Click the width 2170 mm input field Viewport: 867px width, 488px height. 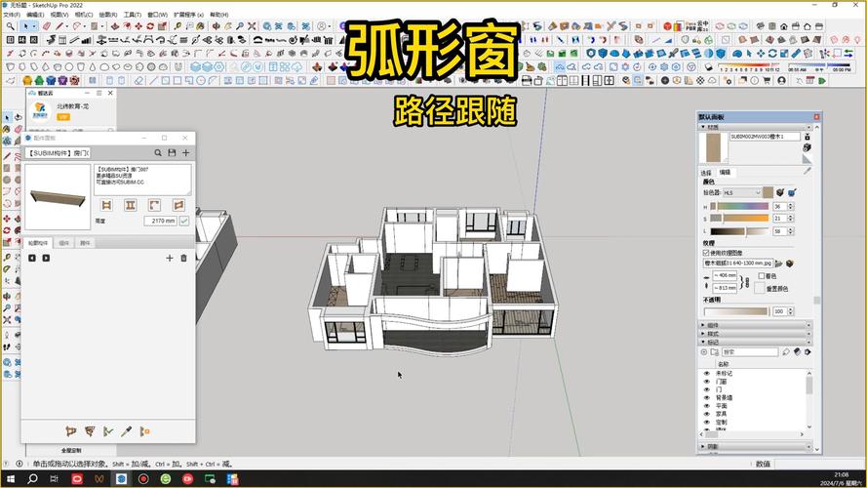(160, 221)
